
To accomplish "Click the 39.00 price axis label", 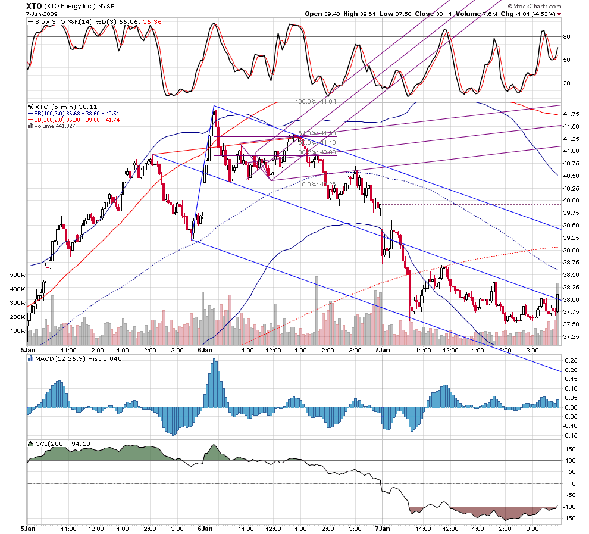I will (571, 250).
